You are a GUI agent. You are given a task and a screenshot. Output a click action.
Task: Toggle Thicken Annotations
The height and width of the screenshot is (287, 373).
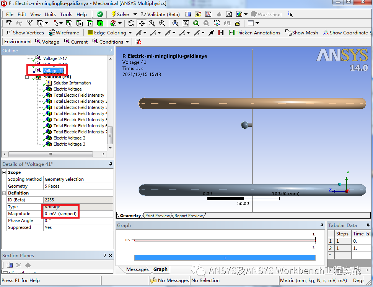tap(254, 32)
